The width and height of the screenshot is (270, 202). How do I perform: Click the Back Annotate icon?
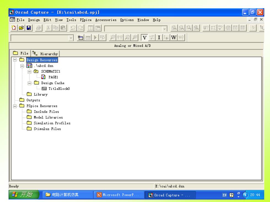click(x=213, y=28)
